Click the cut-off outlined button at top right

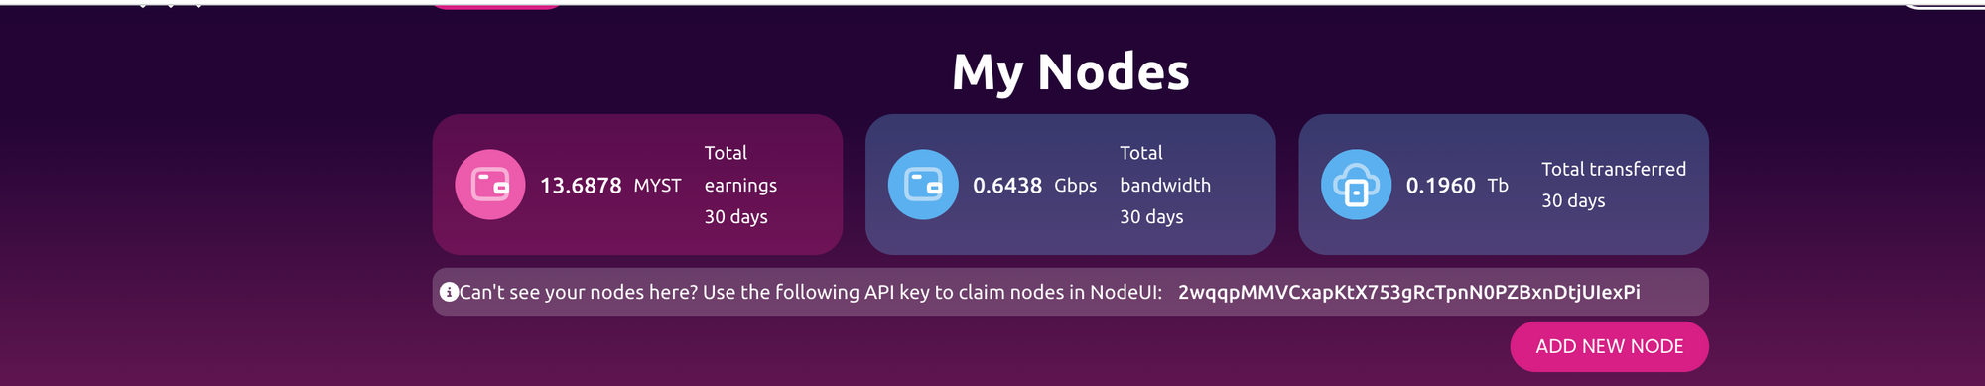[1942, 5]
